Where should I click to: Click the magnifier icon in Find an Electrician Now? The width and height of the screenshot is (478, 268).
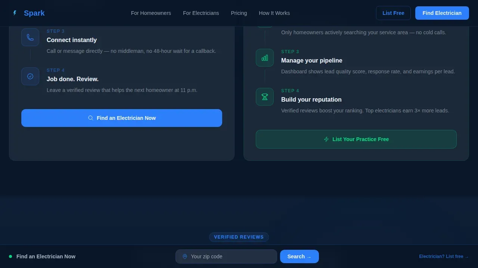(x=90, y=118)
